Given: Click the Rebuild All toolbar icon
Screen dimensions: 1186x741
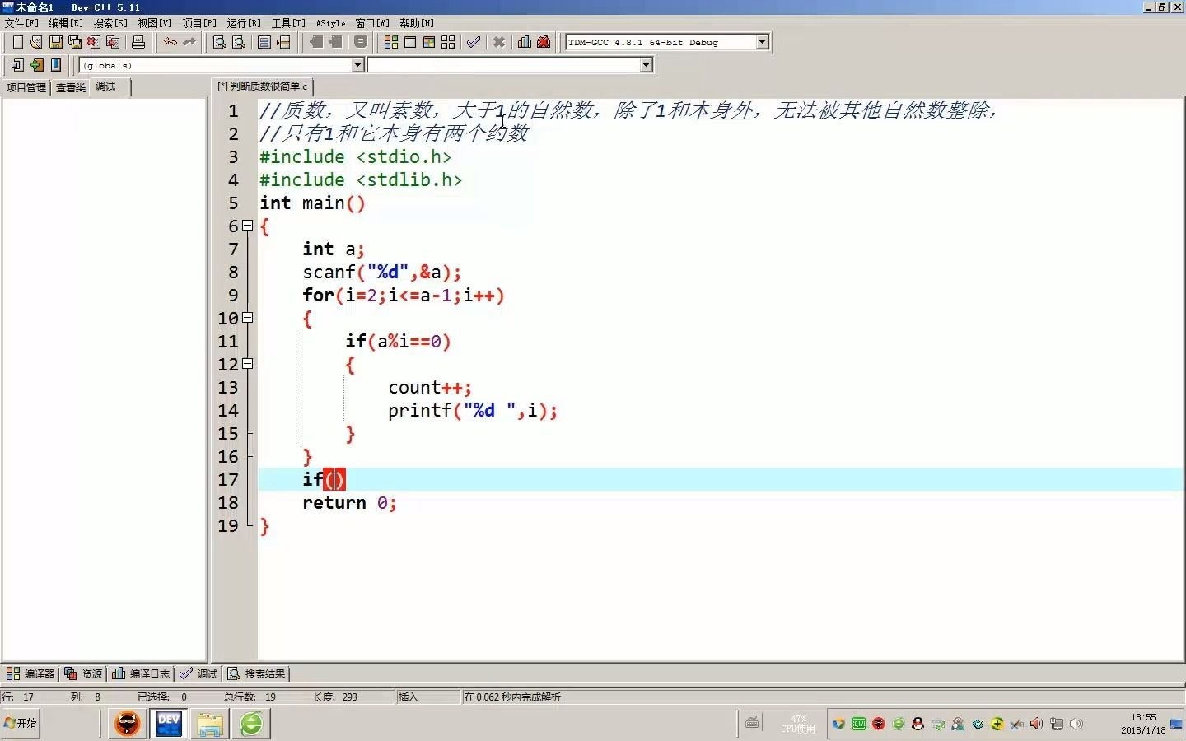Looking at the screenshot, I should (448, 42).
